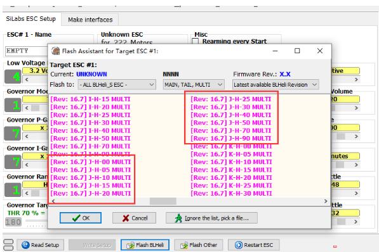
Task: Open the 'MAIN, TAIL, MULTI' dropdown
Action: tap(194, 85)
